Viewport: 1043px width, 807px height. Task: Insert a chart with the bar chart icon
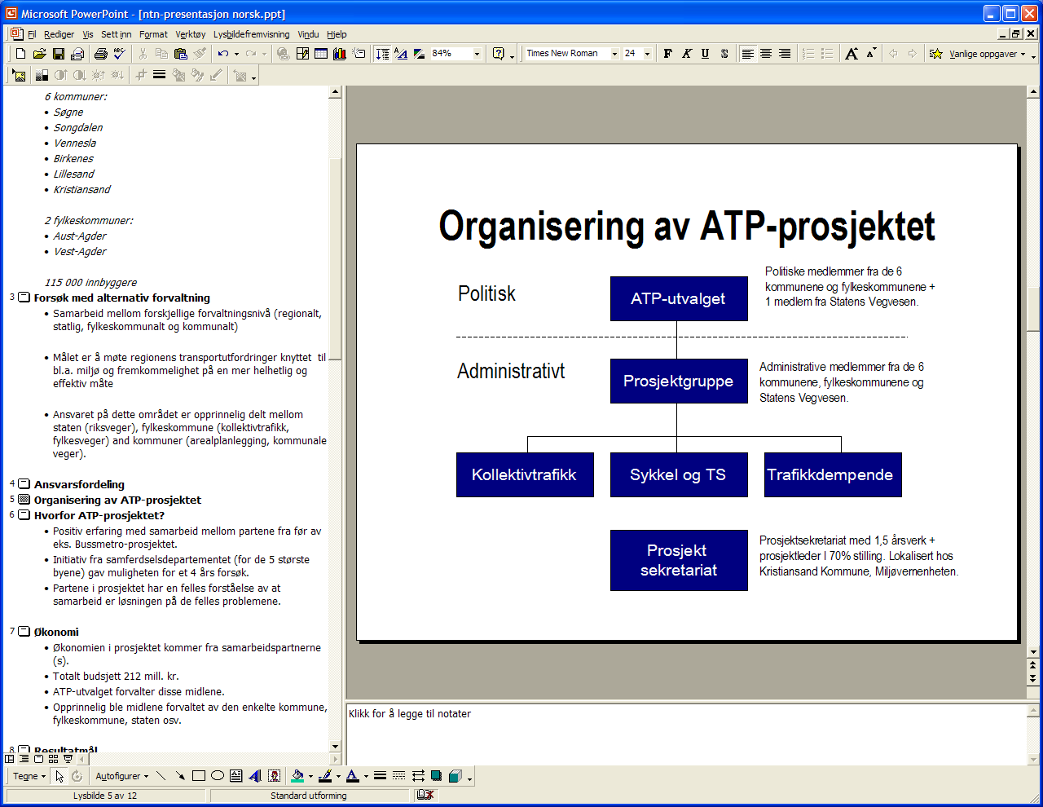point(340,54)
